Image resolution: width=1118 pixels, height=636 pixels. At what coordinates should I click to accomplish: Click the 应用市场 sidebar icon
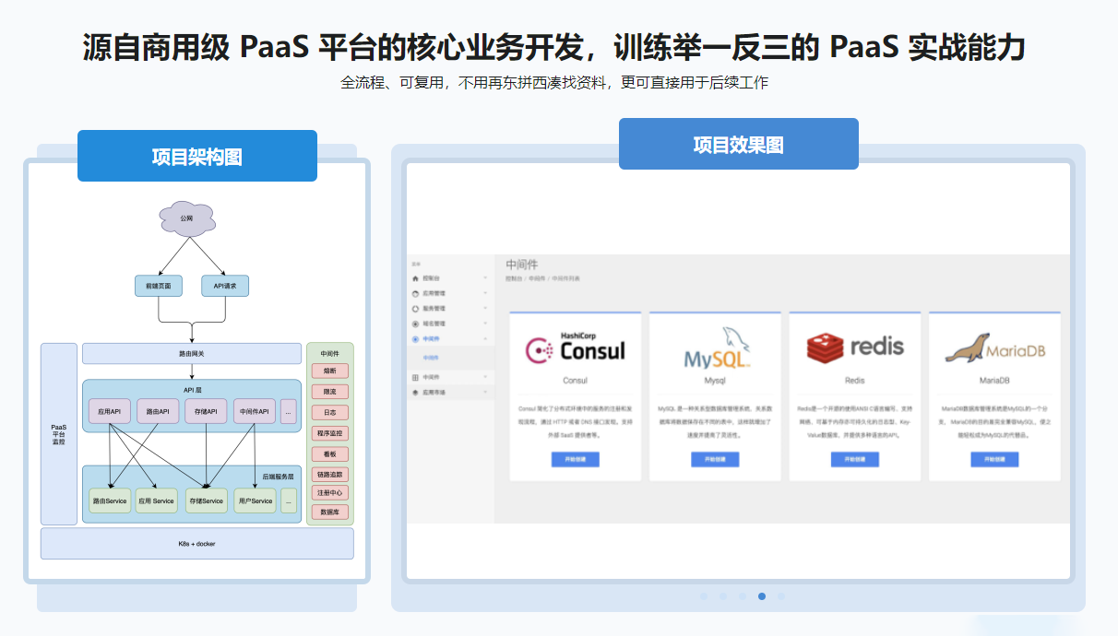point(415,393)
